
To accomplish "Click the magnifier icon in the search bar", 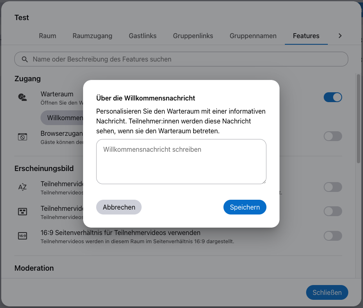I will [x=25, y=59].
